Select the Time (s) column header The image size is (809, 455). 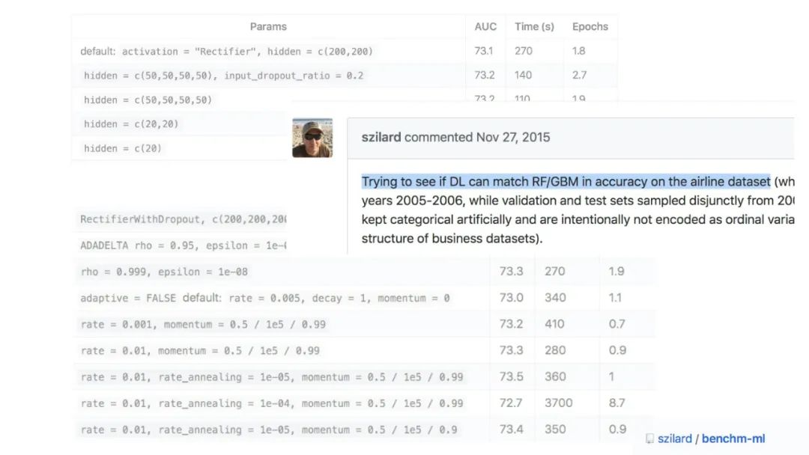point(534,26)
